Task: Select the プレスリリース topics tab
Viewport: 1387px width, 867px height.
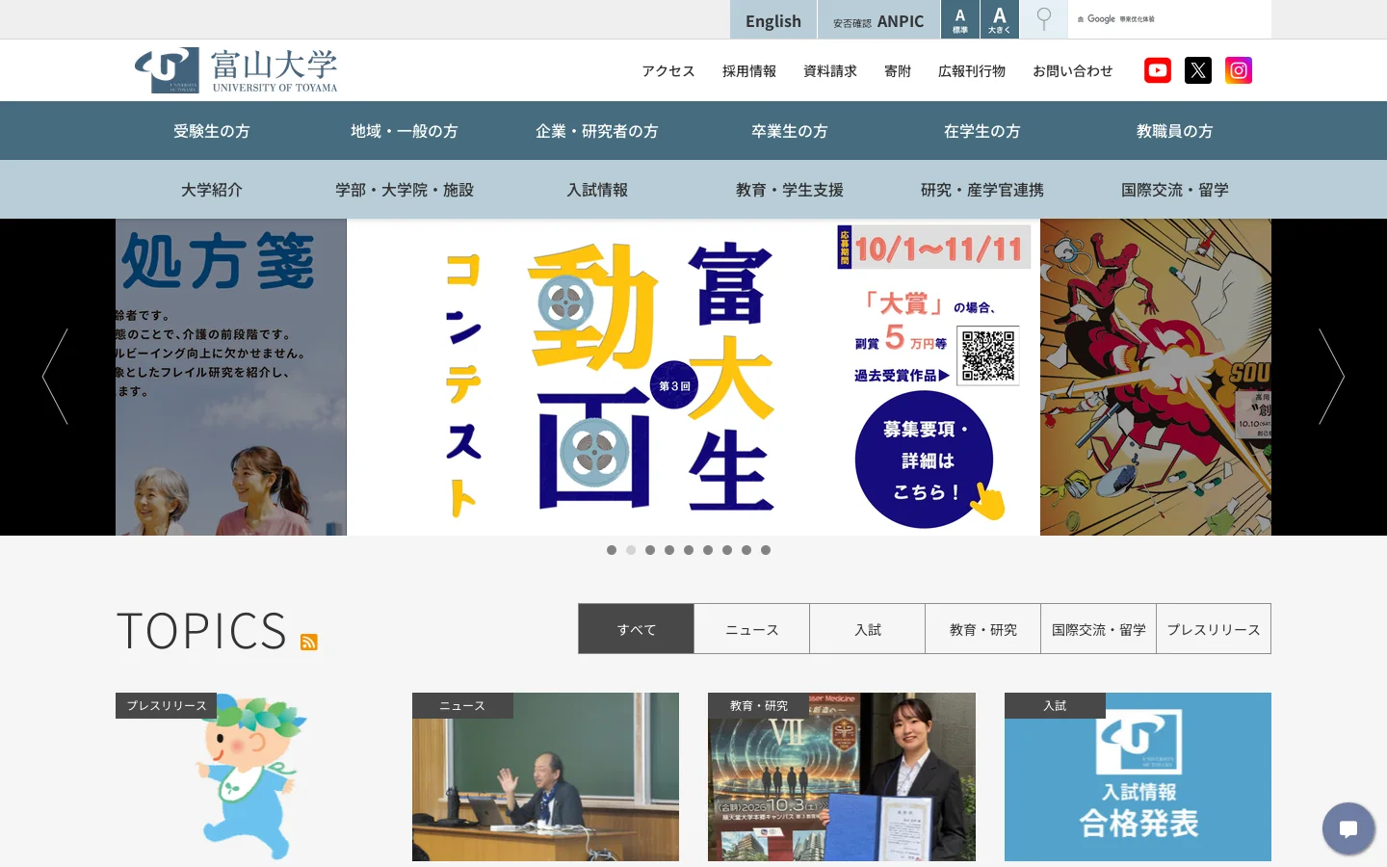Action: click(x=1214, y=629)
